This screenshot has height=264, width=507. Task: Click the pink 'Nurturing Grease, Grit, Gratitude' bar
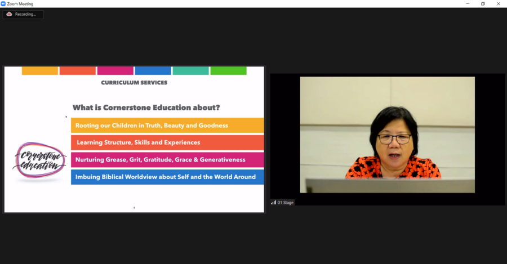(167, 160)
